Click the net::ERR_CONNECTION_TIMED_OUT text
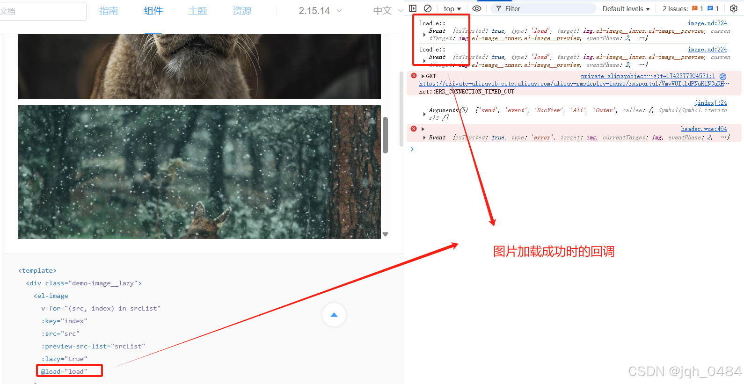 tap(467, 92)
